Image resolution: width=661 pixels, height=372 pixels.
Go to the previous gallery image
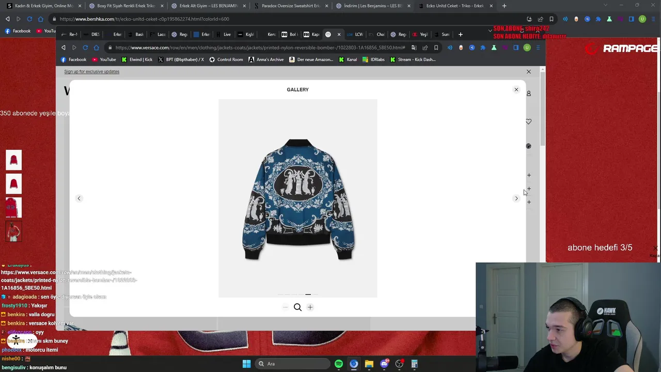pyautogui.click(x=79, y=198)
